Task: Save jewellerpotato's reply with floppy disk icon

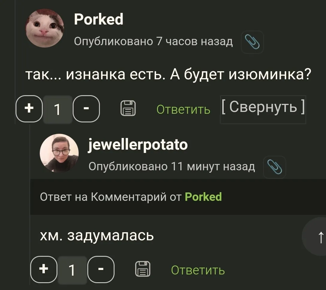Action: [x=143, y=269]
